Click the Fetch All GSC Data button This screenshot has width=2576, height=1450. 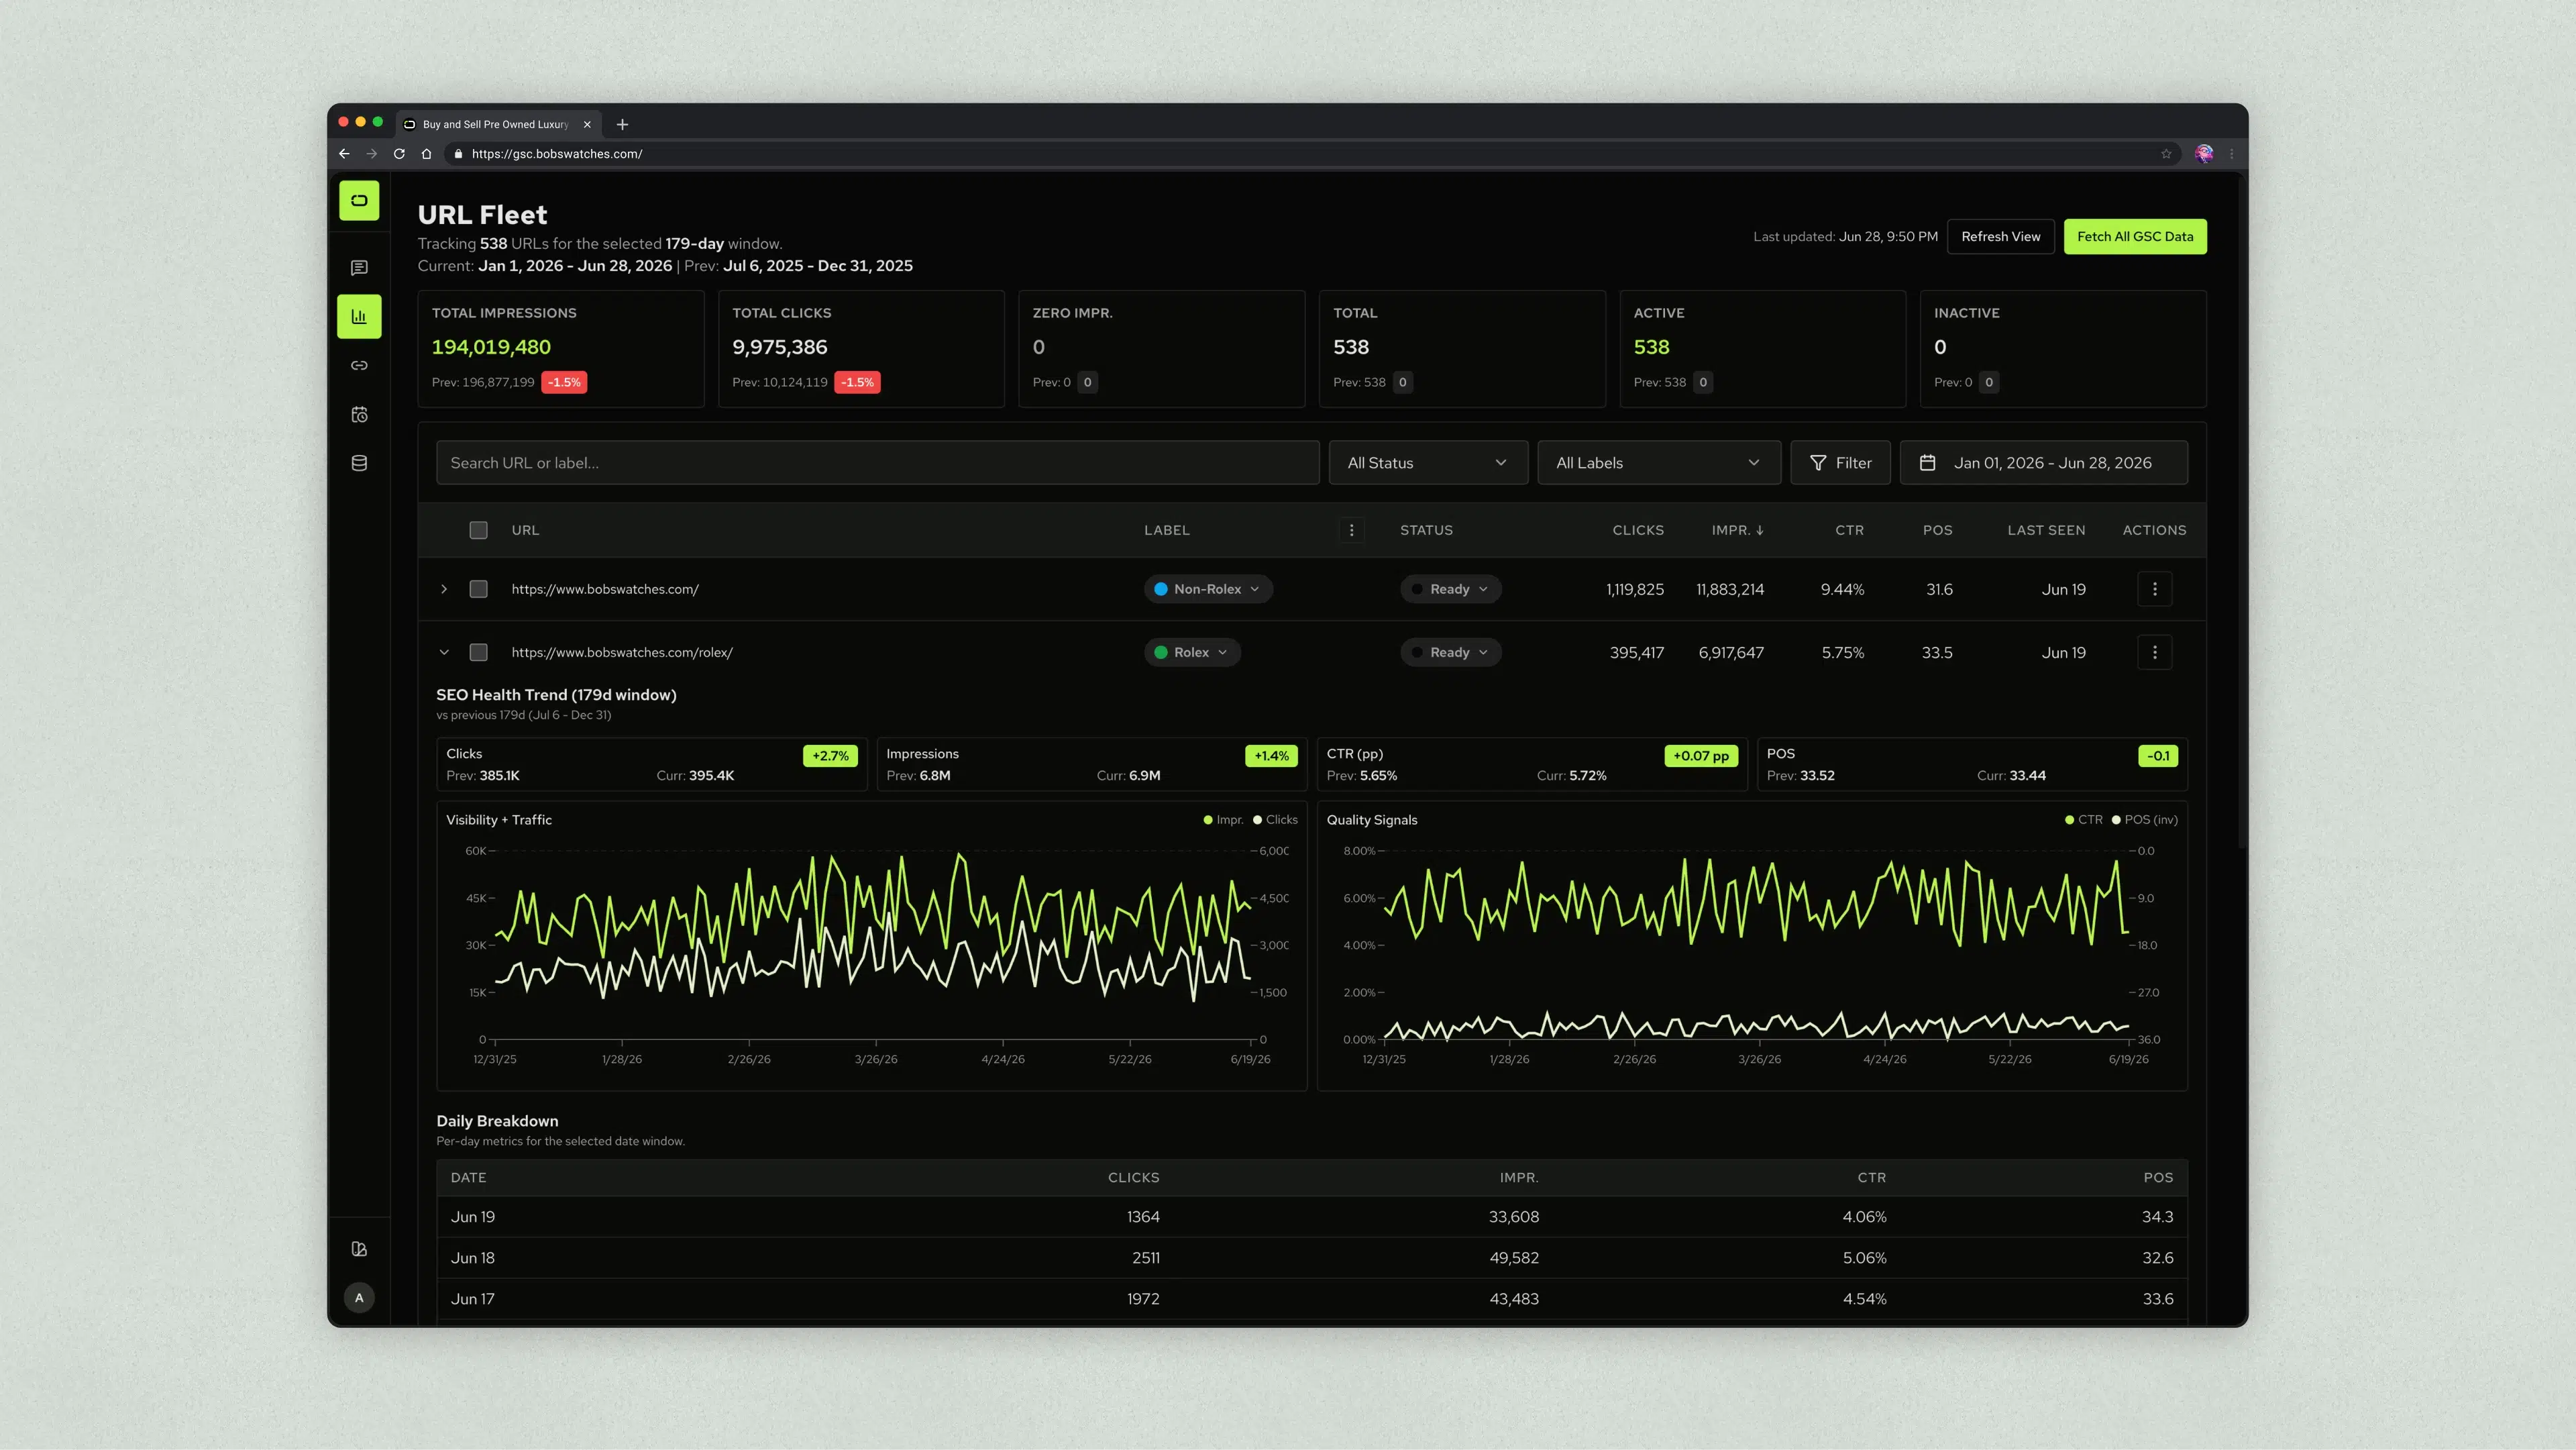(2135, 237)
